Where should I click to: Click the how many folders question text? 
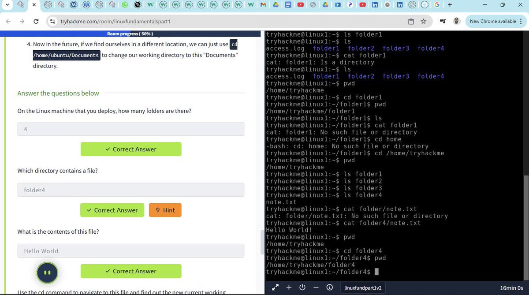[x=104, y=111]
